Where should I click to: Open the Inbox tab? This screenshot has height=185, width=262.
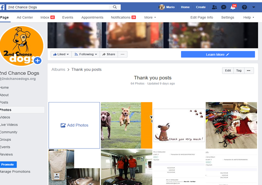tap(47, 17)
